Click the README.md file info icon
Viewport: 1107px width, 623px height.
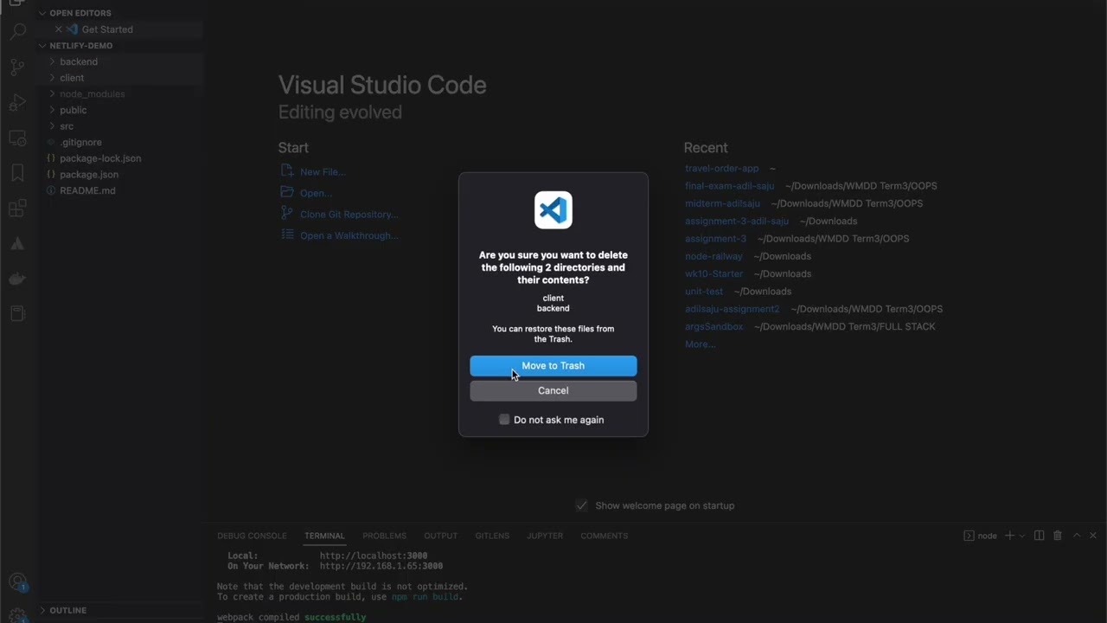(51, 190)
